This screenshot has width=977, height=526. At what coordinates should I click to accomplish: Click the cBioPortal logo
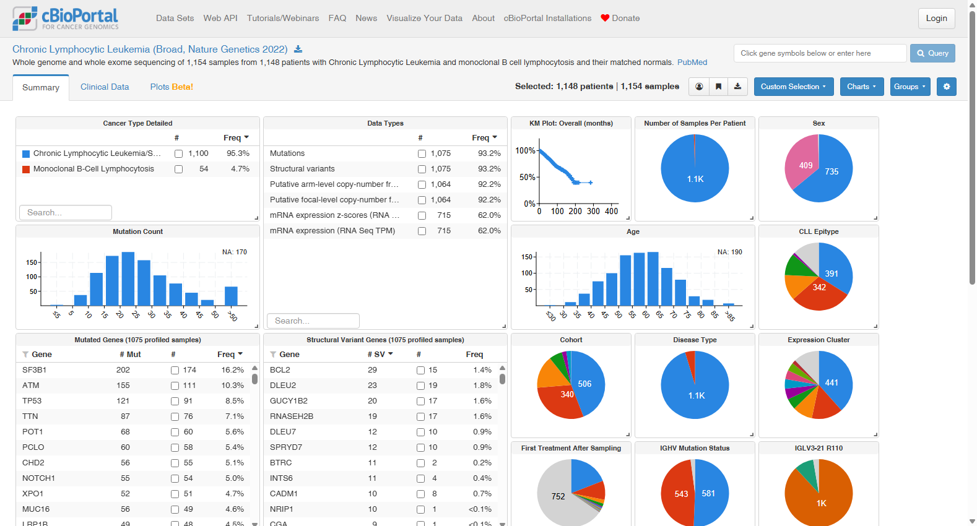pyautogui.click(x=66, y=19)
